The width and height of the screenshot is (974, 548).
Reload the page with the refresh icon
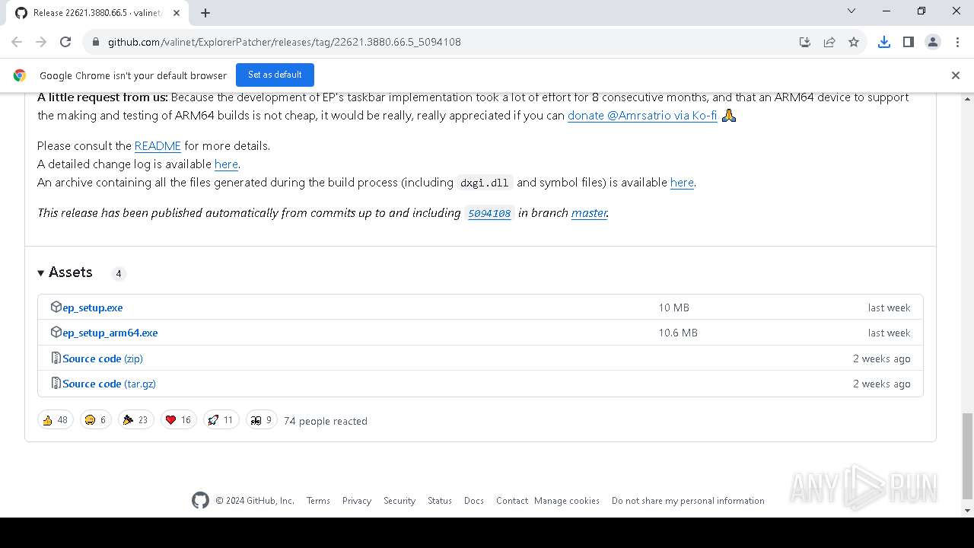click(x=65, y=42)
